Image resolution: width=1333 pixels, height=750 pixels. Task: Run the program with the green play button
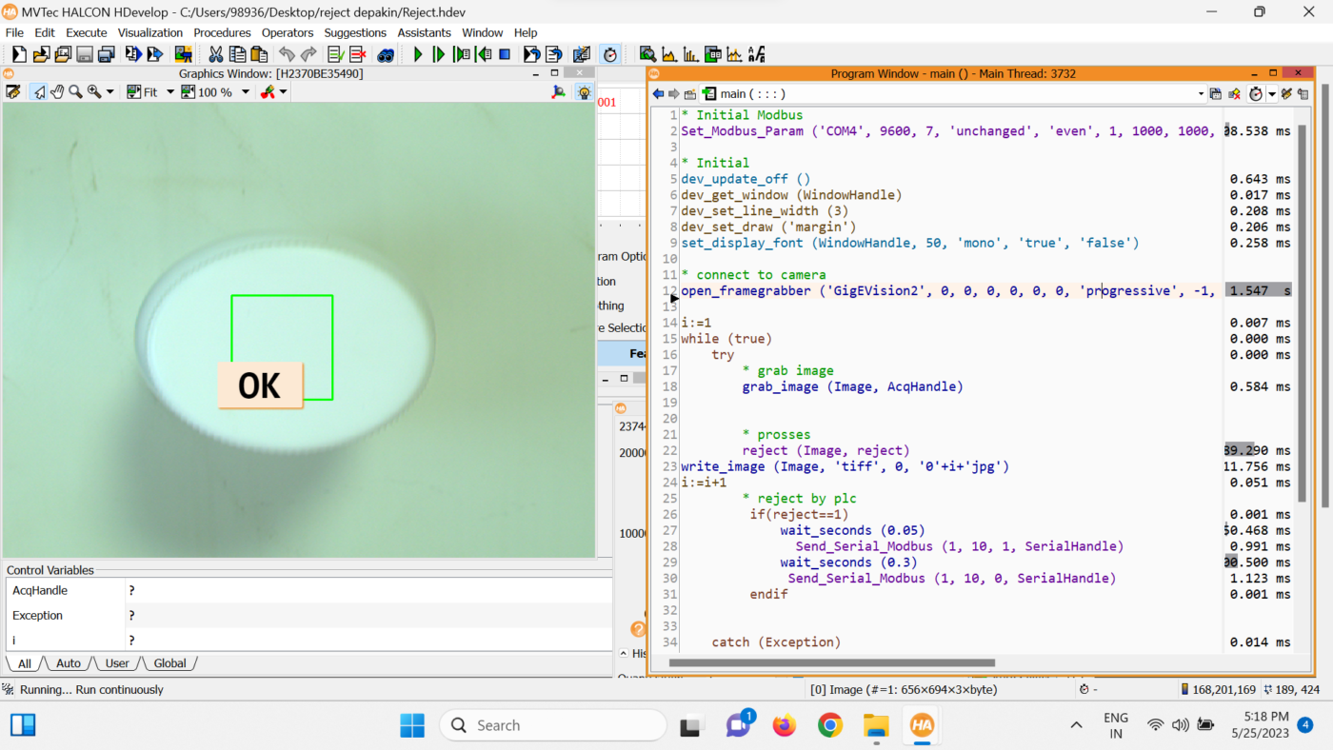[418, 54]
